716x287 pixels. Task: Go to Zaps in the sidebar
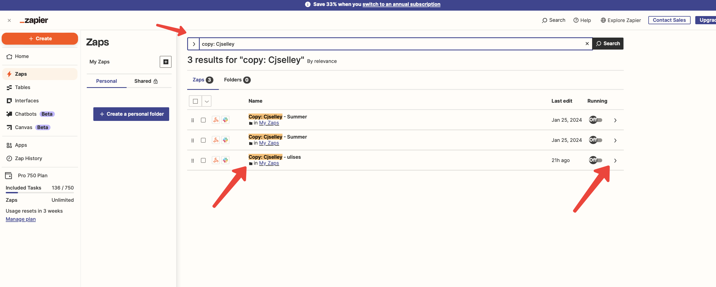point(40,74)
